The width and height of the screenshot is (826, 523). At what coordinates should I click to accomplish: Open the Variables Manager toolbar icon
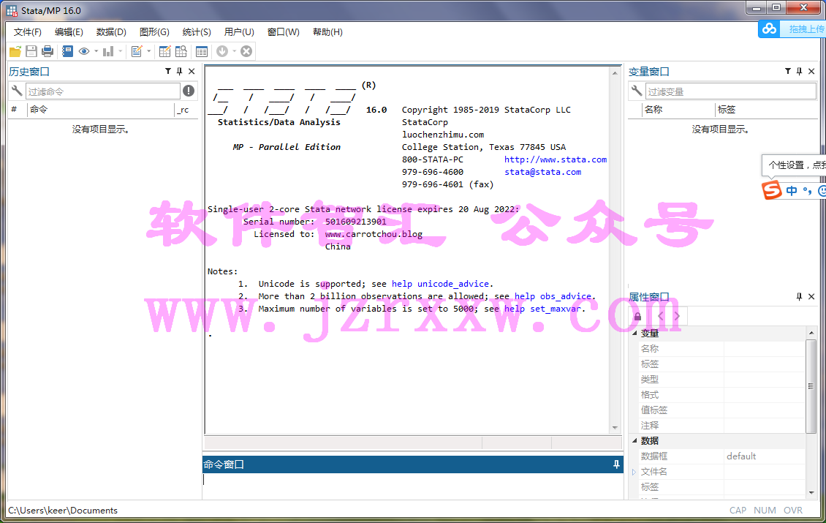pos(201,51)
